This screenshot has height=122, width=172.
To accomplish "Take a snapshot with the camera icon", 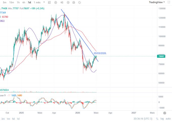I will [x=74, y=3].
